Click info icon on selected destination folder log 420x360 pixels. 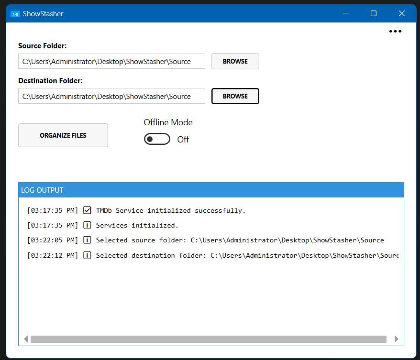click(87, 255)
